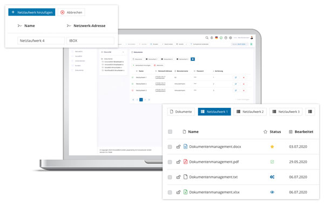Image resolution: width=324 pixels, height=204 pixels.
Task: Click the red delete icon for Netzlaufwerk 1 on laptop
Action: point(244,77)
